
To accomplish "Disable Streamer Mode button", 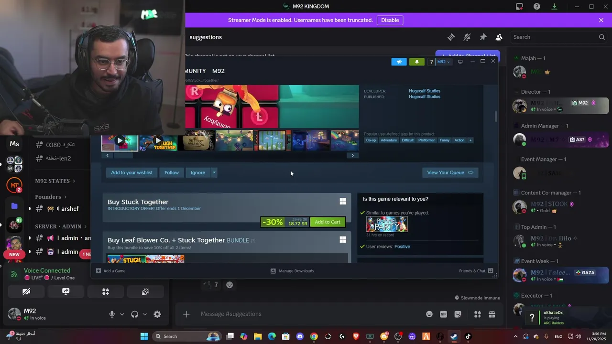I will point(390,20).
